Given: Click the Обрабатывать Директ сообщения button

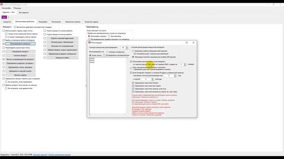Looking at the screenshot, I should (x=62, y=54).
